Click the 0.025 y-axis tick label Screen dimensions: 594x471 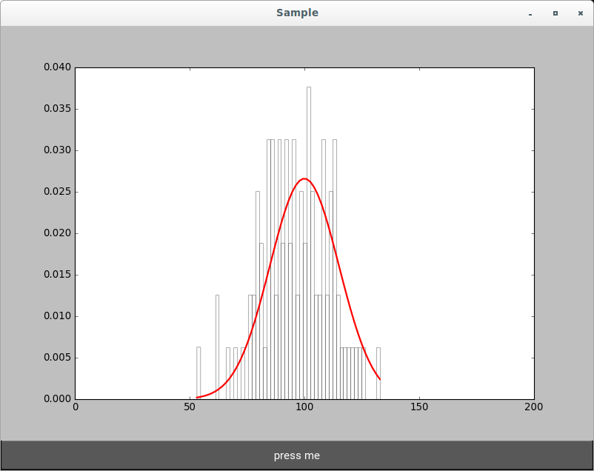point(57,192)
